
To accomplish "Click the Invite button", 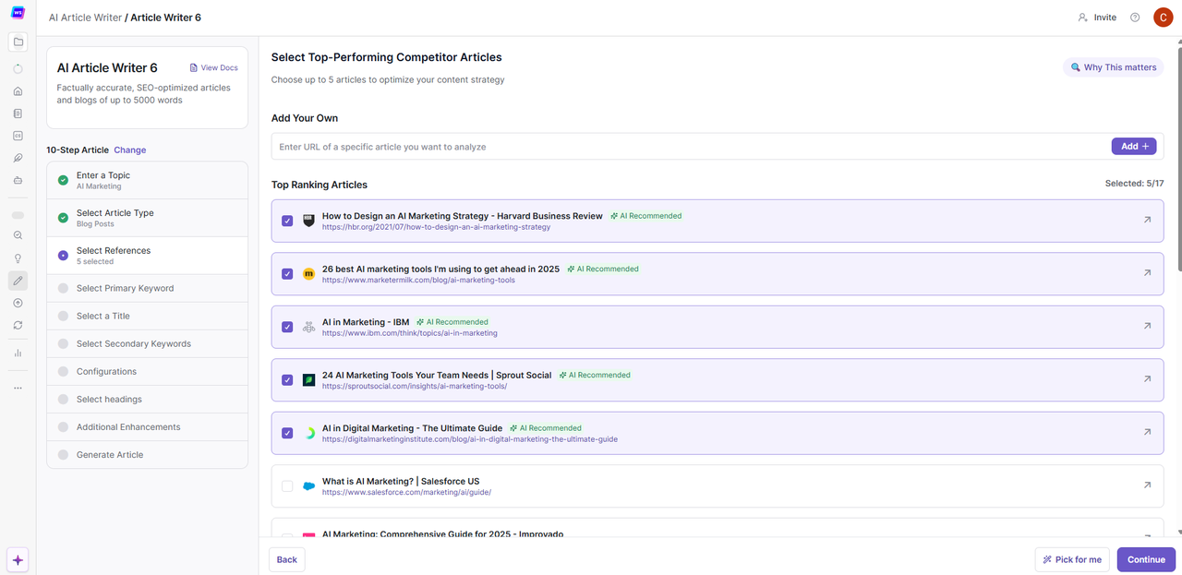I will (x=1097, y=18).
